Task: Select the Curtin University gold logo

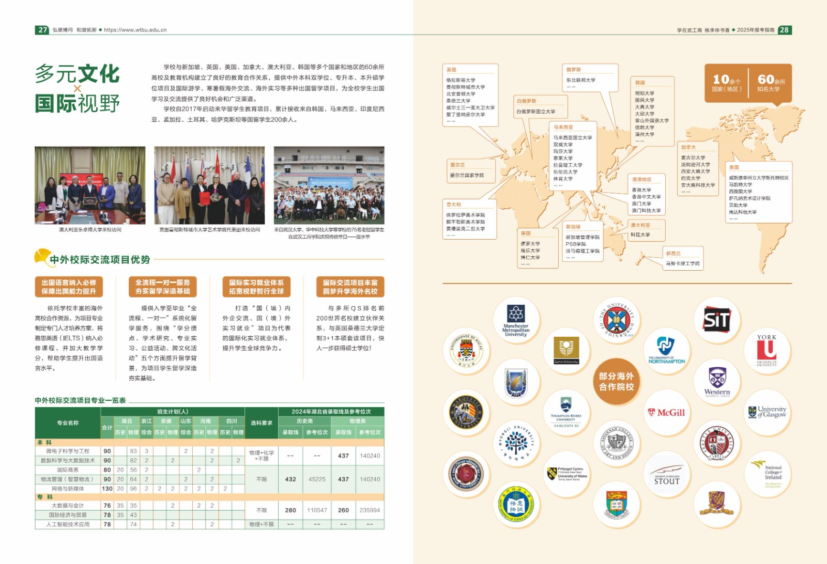Action: coord(566,351)
